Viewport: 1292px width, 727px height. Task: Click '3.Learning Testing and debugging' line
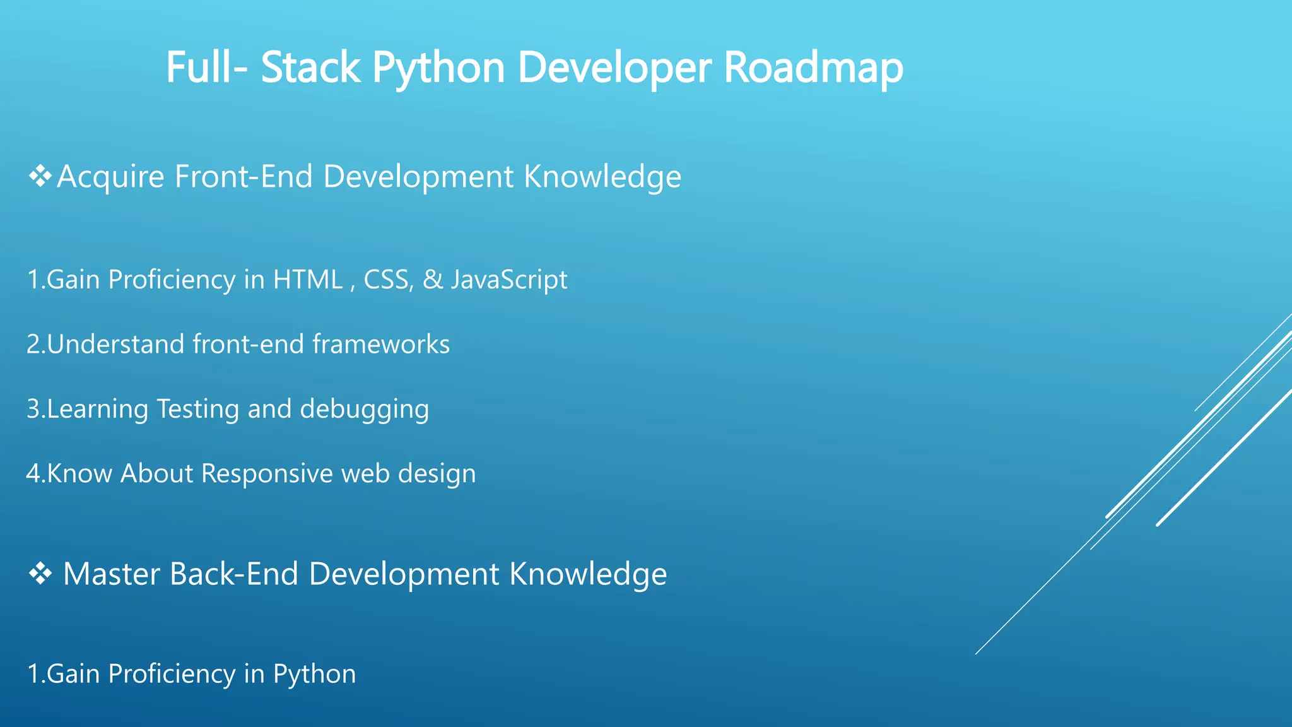click(x=228, y=410)
